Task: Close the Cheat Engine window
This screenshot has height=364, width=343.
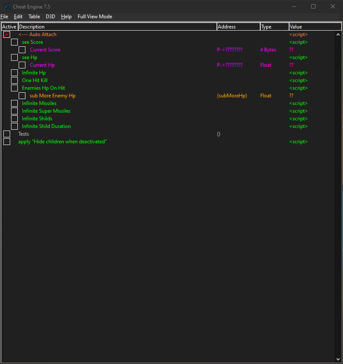Action: coord(333,6)
